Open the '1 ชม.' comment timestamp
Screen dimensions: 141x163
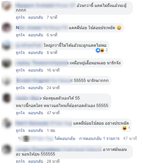click(x=51, y=130)
